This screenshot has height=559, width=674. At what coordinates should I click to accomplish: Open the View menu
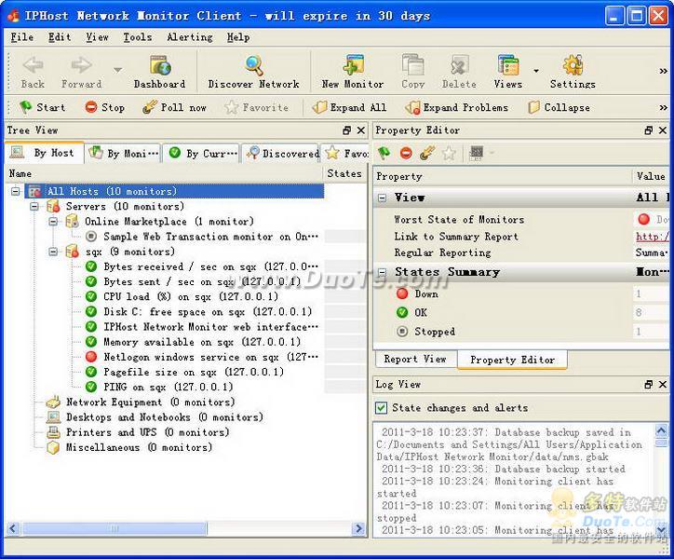pos(97,37)
